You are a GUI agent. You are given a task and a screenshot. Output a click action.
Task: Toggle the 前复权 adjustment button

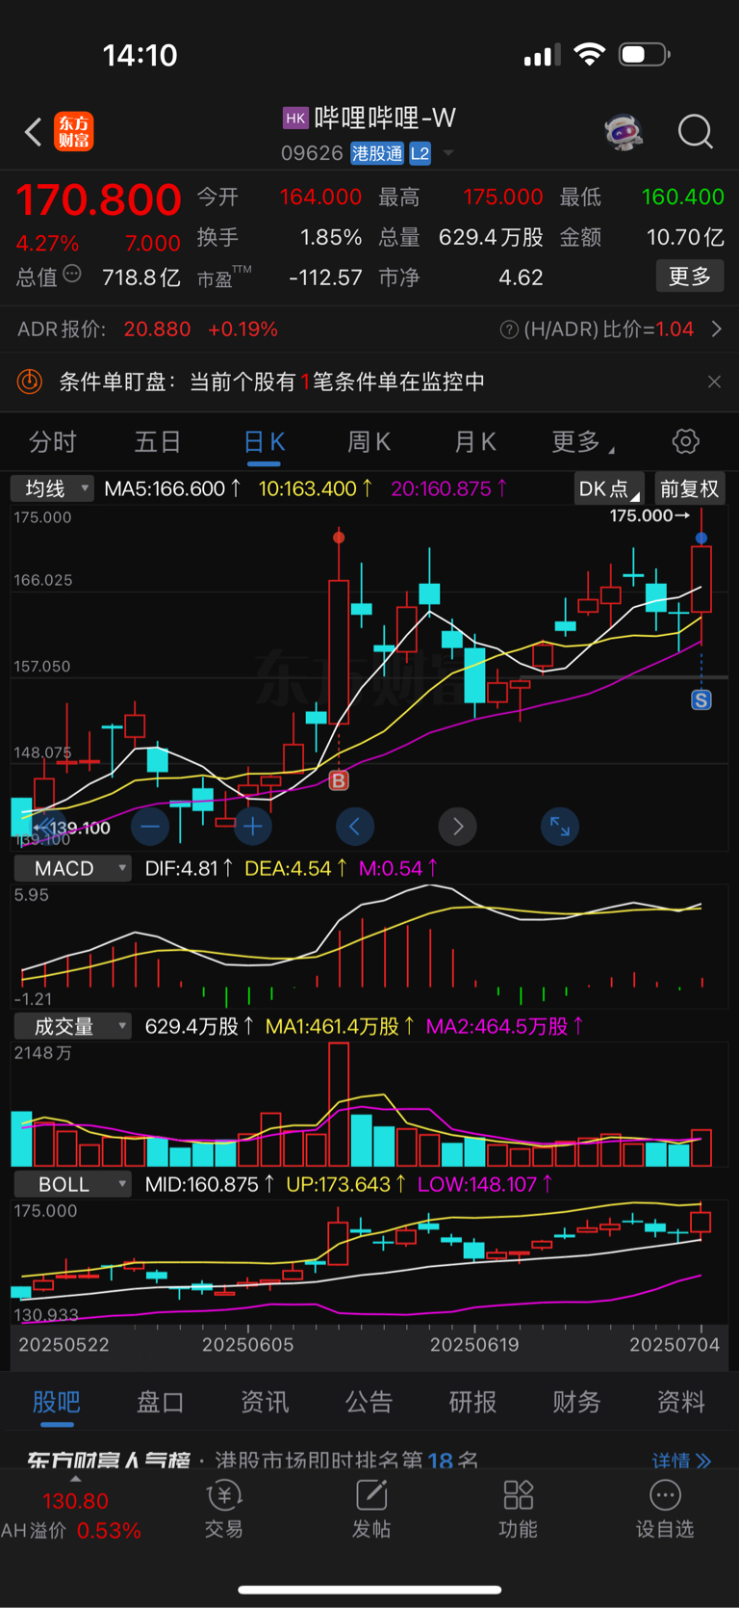[690, 488]
